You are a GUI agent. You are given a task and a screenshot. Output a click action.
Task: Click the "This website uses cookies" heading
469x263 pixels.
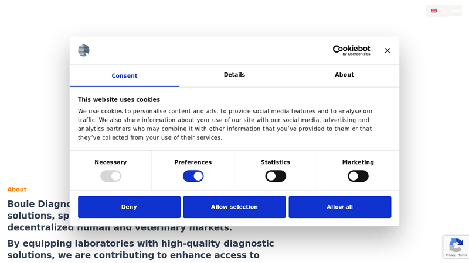pos(119,99)
